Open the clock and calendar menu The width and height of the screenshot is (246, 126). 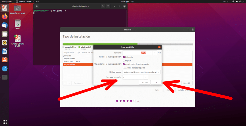tap(128, 2)
